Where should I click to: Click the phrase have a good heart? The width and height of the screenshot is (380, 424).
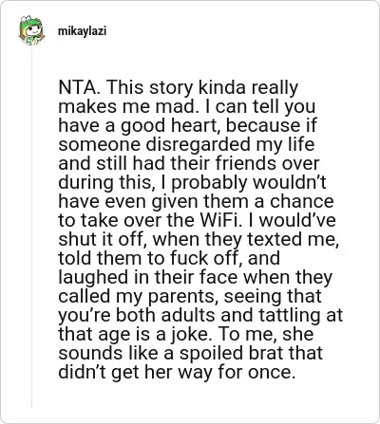140,126
